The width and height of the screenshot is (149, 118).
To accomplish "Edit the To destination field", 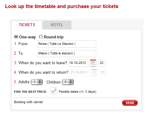I will click(67, 54).
